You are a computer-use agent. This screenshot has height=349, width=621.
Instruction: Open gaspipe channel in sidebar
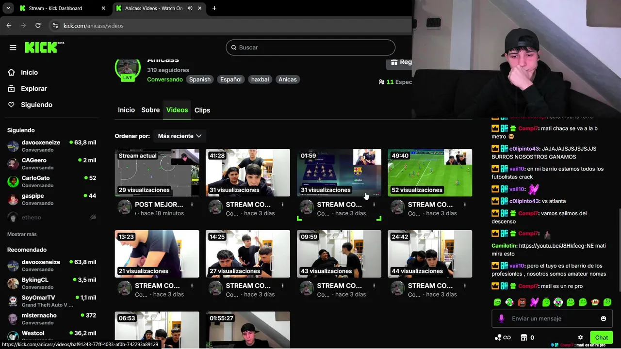click(x=51, y=199)
